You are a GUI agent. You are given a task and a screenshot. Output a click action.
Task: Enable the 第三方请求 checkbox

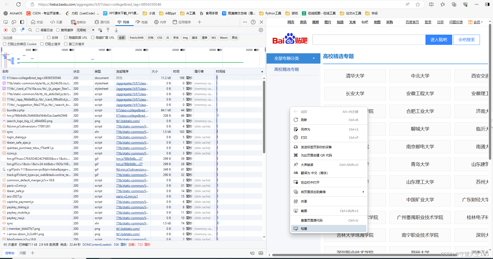point(66,44)
